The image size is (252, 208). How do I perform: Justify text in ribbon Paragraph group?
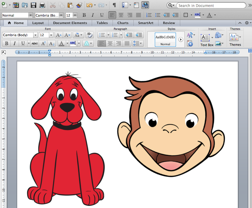[x=127, y=43]
